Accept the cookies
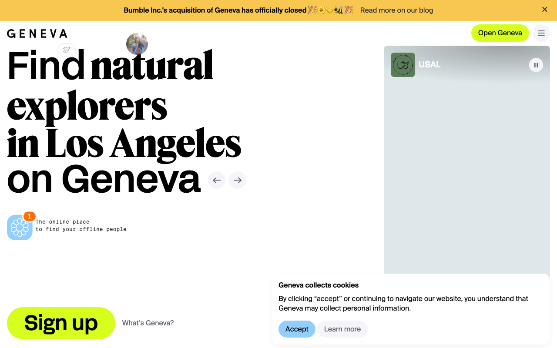 (x=297, y=329)
